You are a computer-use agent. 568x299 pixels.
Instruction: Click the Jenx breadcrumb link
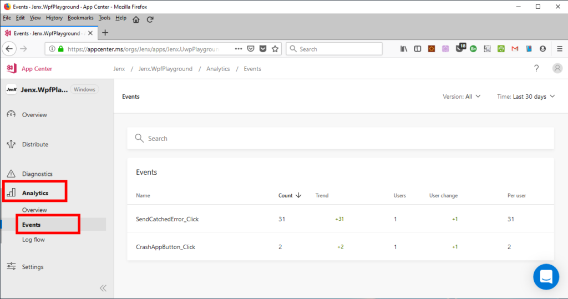tap(119, 68)
